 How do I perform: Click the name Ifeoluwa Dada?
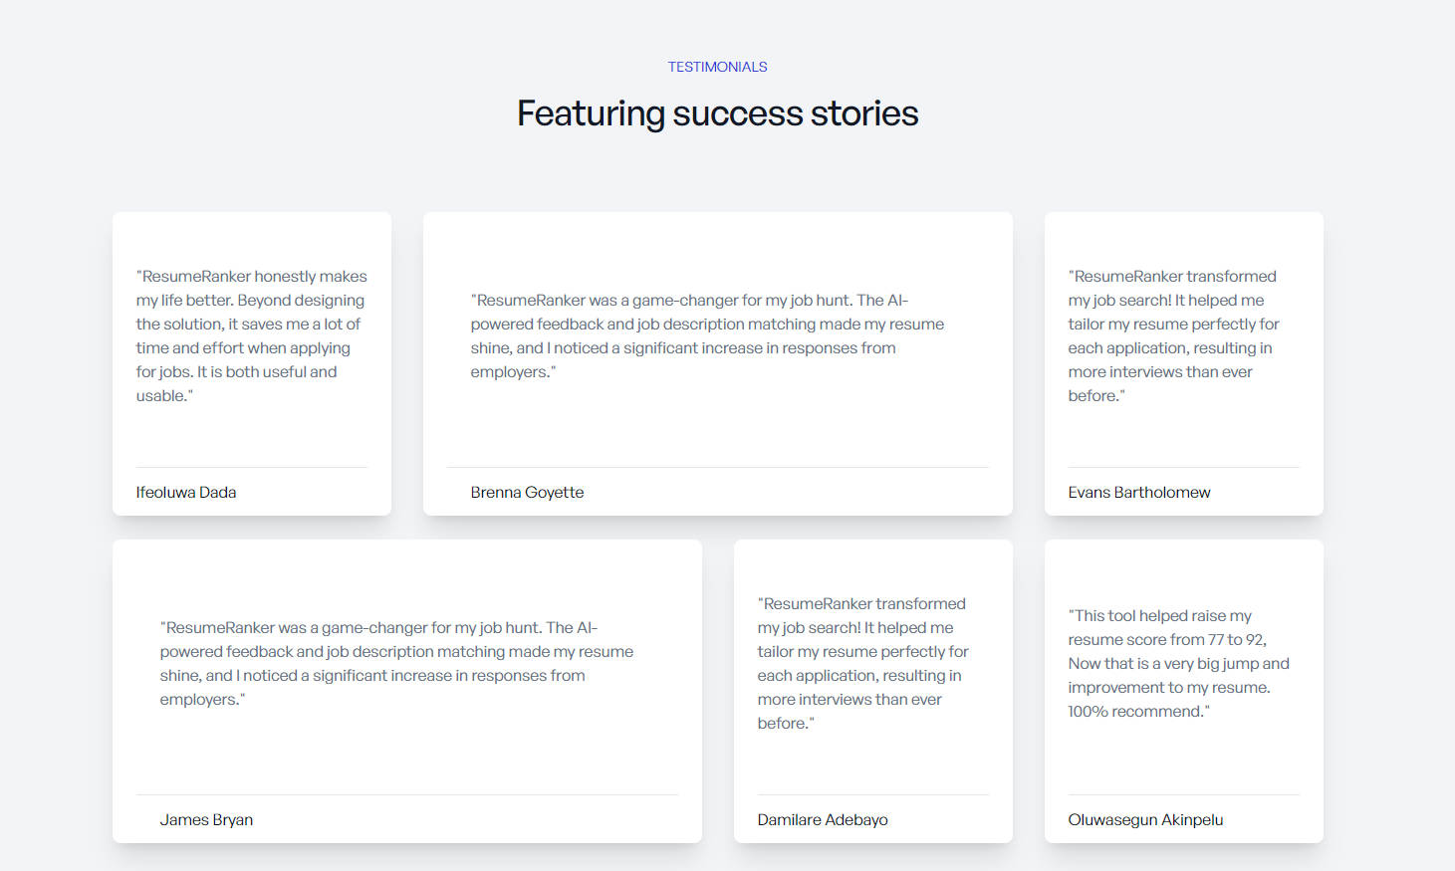pyautogui.click(x=186, y=492)
